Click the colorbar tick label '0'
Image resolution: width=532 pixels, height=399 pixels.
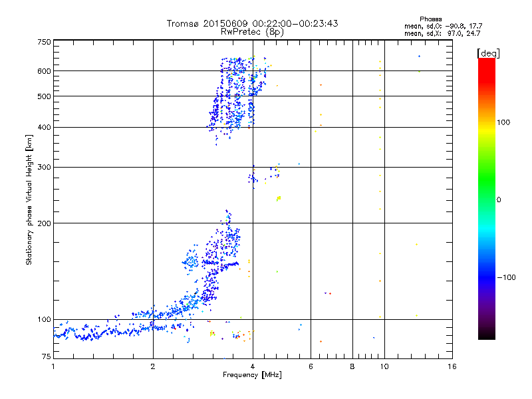pyautogui.click(x=499, y=200)
